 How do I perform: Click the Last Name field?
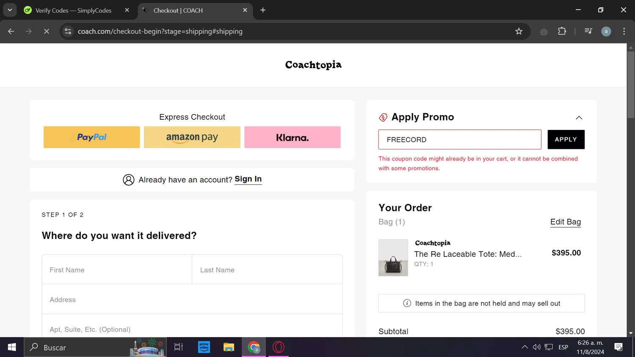[x=267, y=269]
